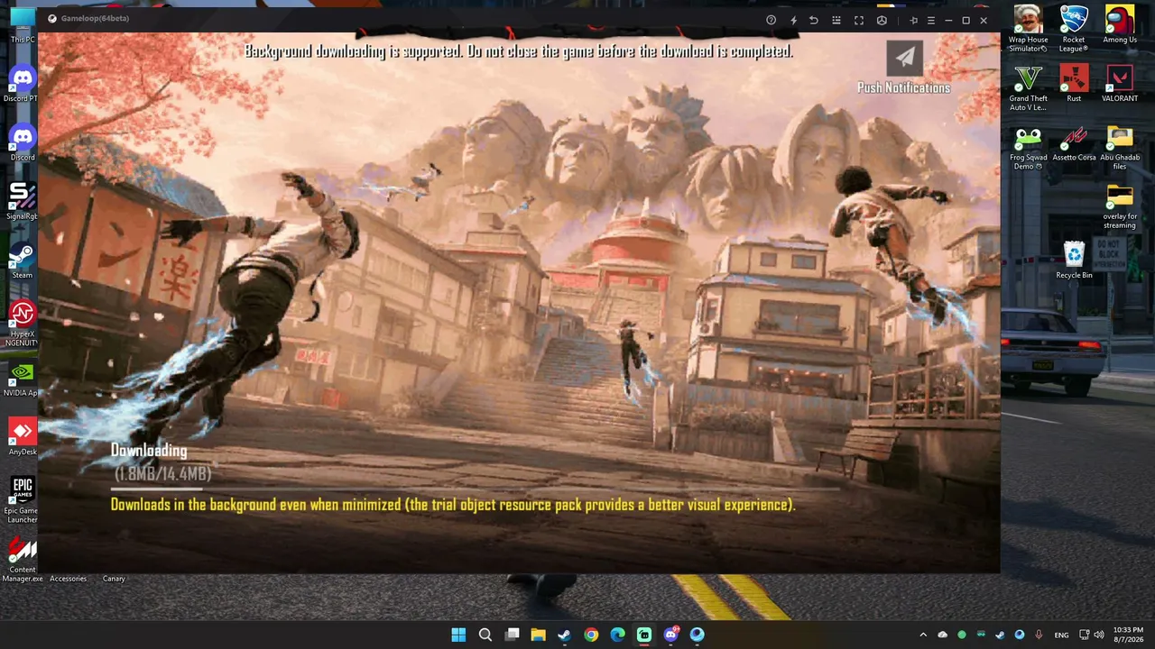This screenshot has height=649, width=1155.
Task: Open Google Chrome from taskbar
Action: click(x=591, y=635)
